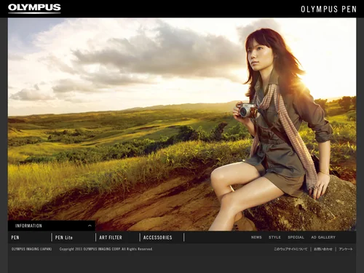
Task: Open the アンケート link
Action: click(346, 249)
